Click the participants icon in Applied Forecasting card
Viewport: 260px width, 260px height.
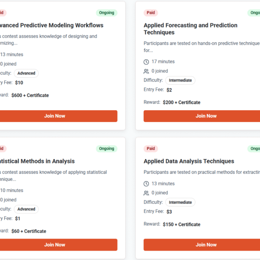click(146, 71)
